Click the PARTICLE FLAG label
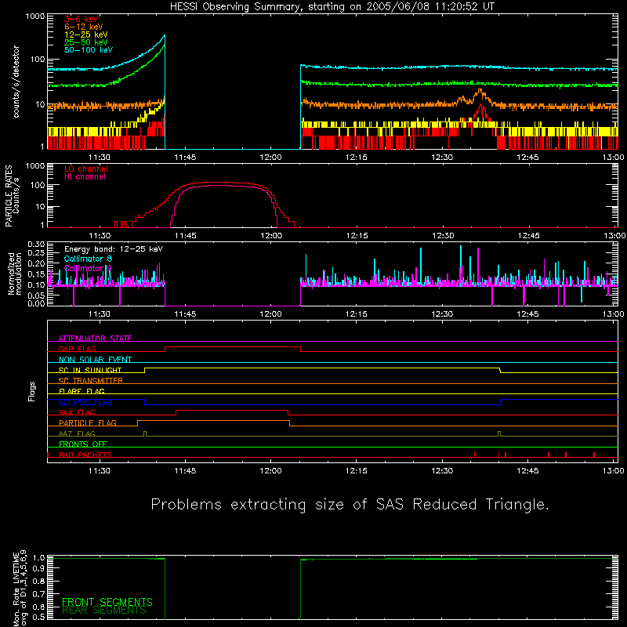Screen dimensions: 627x627 [88, 423]
